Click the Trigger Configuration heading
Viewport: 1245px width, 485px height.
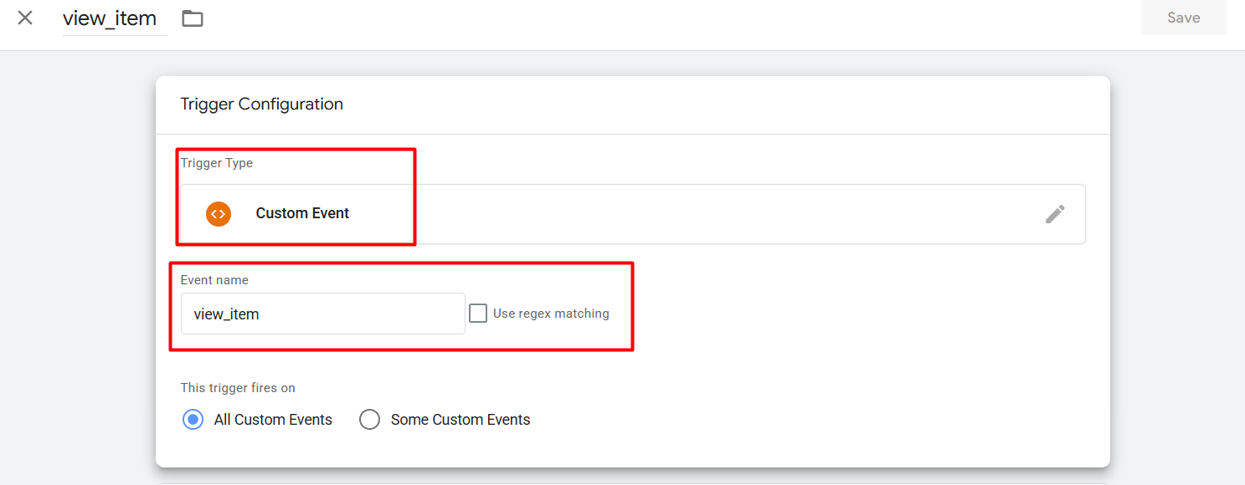[x=262, y=105]
